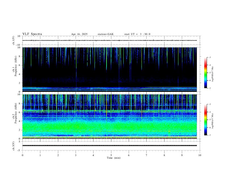This screenshot has height=174, width=225.
Task: Click inside the ch.1 spectrogram panel
Action: (x=110, y=69)
